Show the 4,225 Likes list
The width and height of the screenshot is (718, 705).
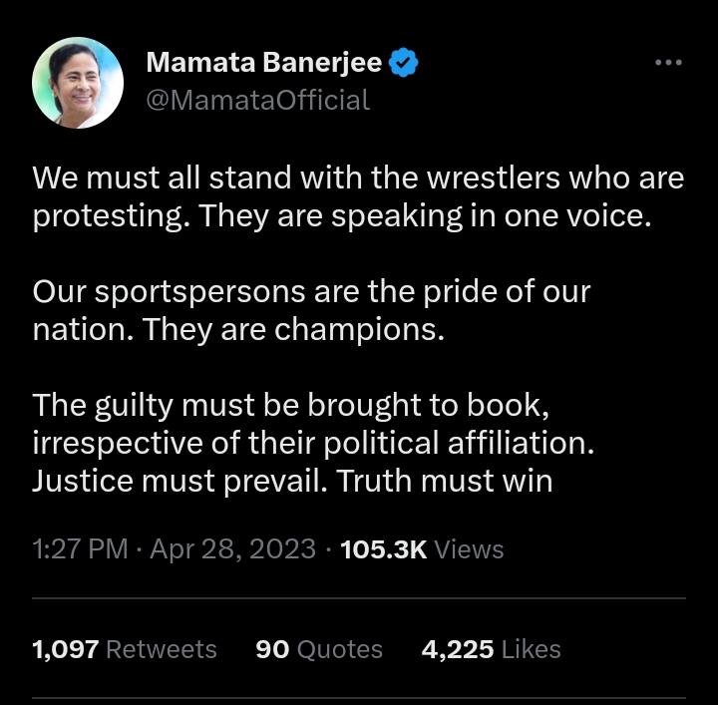tap(491, 649)
